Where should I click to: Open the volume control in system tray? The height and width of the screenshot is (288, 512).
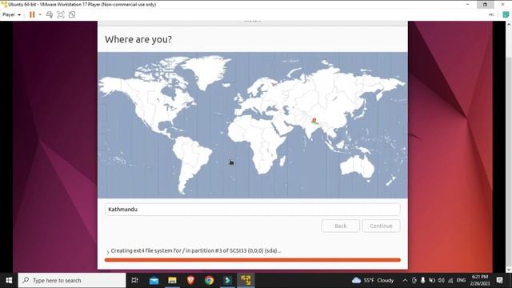[x=441, y=280]
